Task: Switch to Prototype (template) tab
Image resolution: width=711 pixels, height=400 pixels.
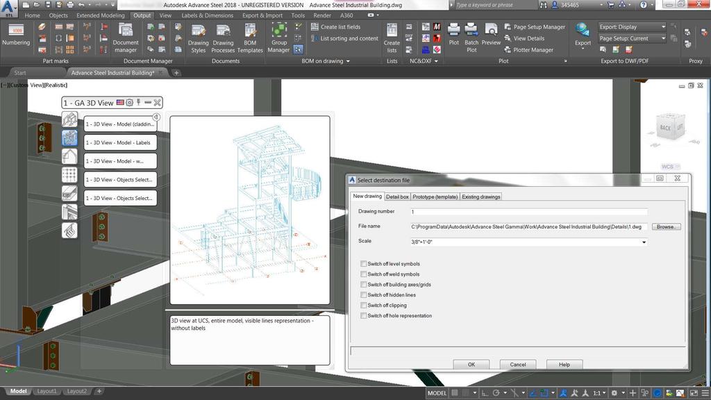Action: pos(435,197)
